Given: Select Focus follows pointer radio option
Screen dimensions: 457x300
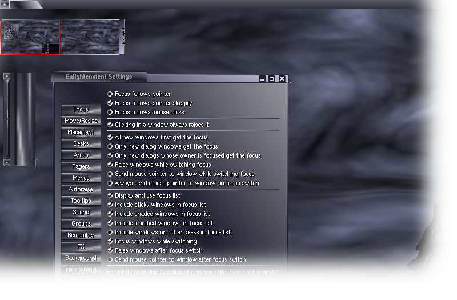Looking at the screenshot, I should coord(110,94).
